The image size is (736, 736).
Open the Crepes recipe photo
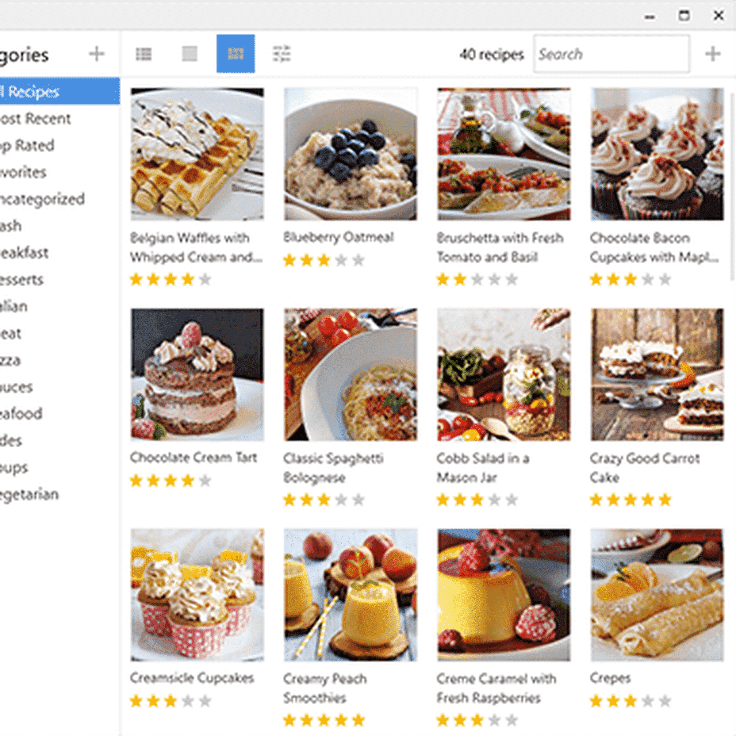657,595
